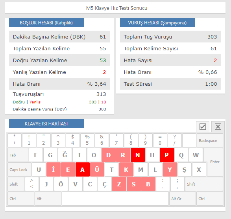Viewport: 231px width, 219px height.
Task: Click the X letter key
Action: tap(199, 169)
